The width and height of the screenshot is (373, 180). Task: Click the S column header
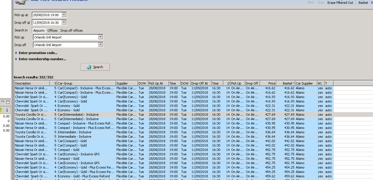point(53,83)
